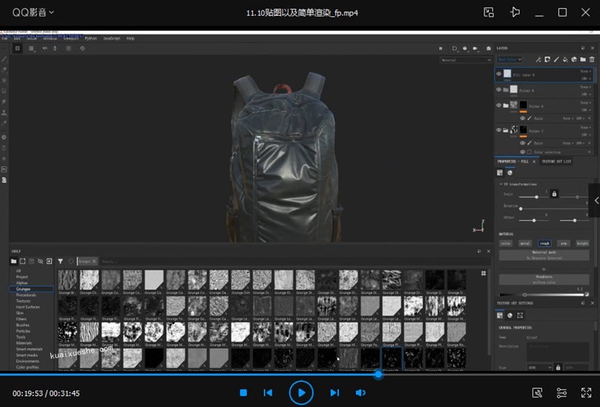Open the Material viewport mode dropdown
Image resolution: width=600 pixels, height=407 pixels.
pyautogui.click(x=465, y=60)
